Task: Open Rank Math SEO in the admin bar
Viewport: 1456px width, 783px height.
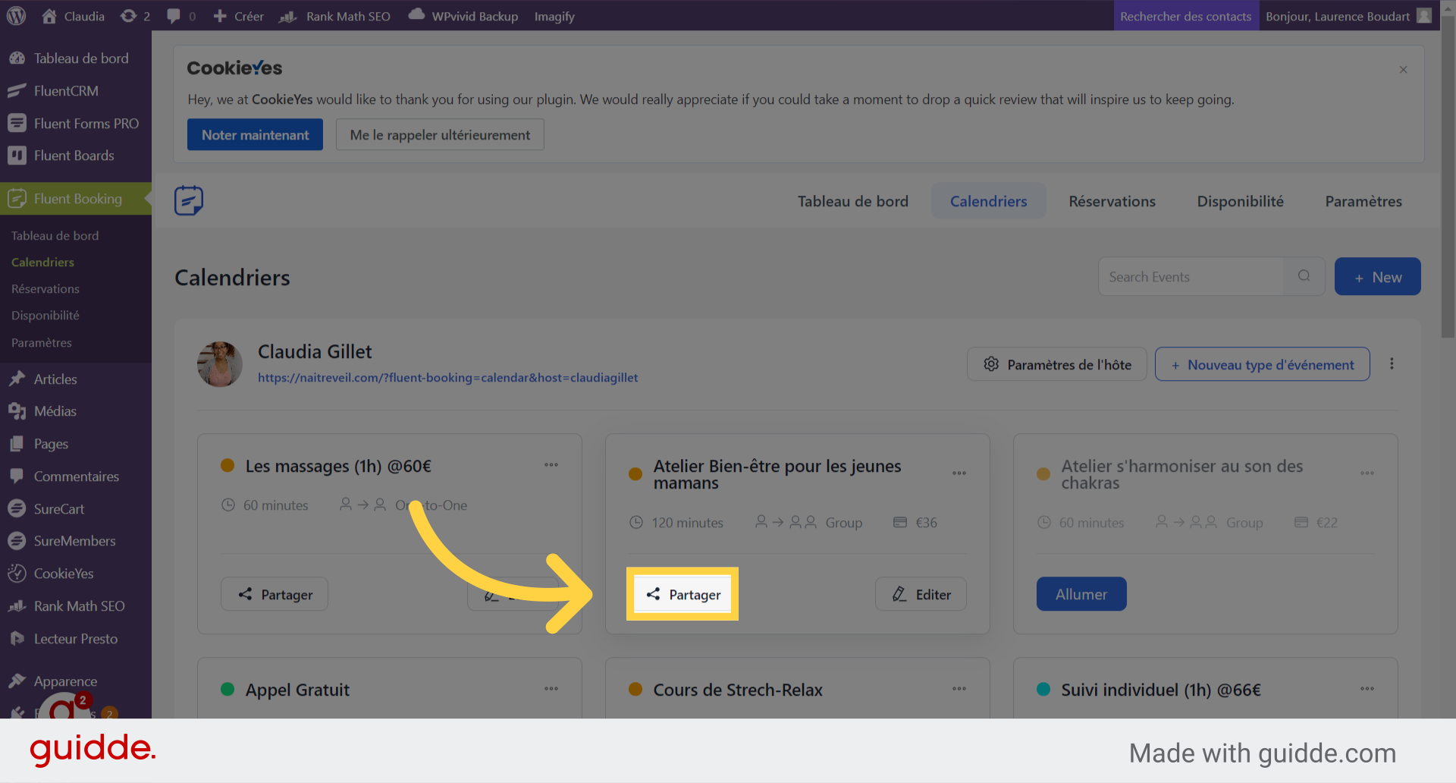Action: 334,16
